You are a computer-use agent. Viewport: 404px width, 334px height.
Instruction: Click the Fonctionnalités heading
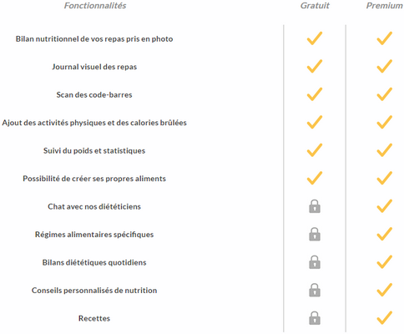[x=95, y=6]
